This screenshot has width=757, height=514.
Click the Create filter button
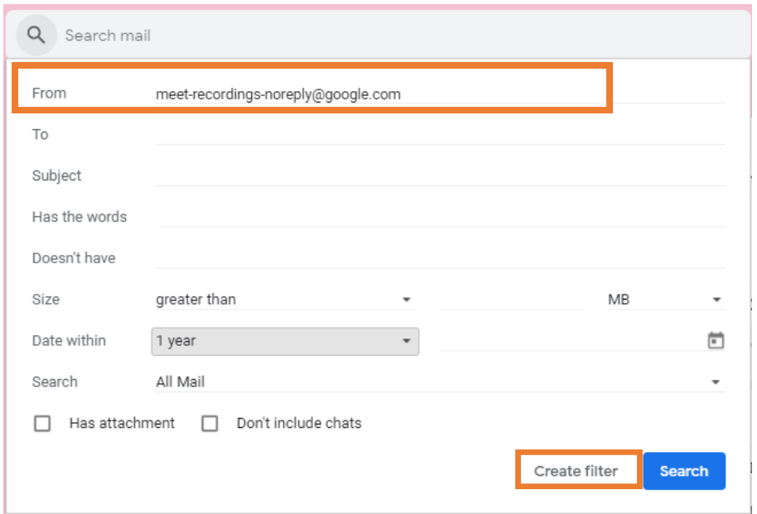pos(577,470)
